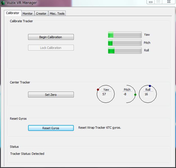Image resolution: width=176 pixels, height=168 pixels.
Task: Click the Pitch calibration progress bar
Action: tap(125, 43)
